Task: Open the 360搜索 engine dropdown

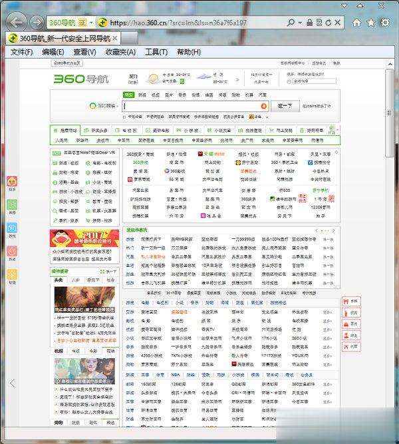Action: click(x=104, y=106)
